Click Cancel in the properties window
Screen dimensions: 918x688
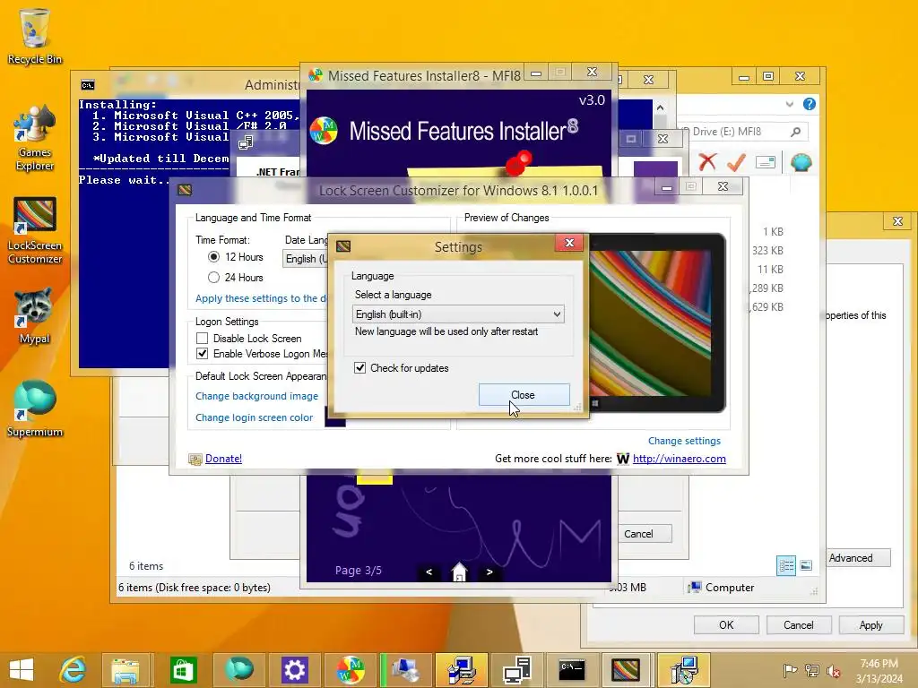(798, 624)
